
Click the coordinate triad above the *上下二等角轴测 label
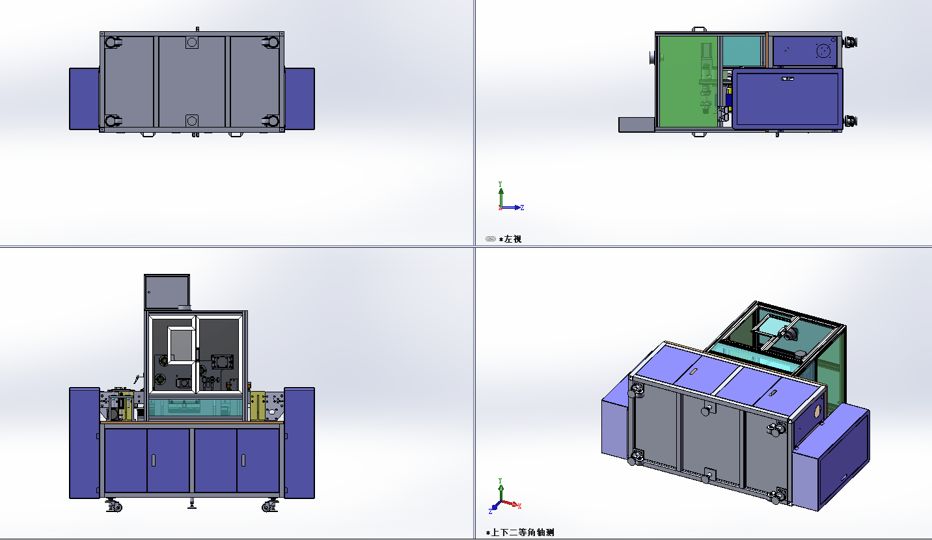(x=504, y=496)
